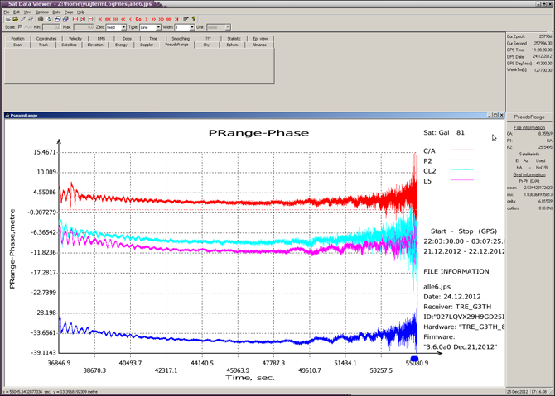Switch to the Sky tab
This screenshot has width=555, height=396.
[x=206, y=45]
